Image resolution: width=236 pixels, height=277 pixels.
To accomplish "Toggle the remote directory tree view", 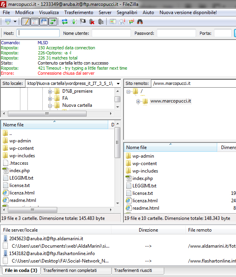I will pos(44,22).
